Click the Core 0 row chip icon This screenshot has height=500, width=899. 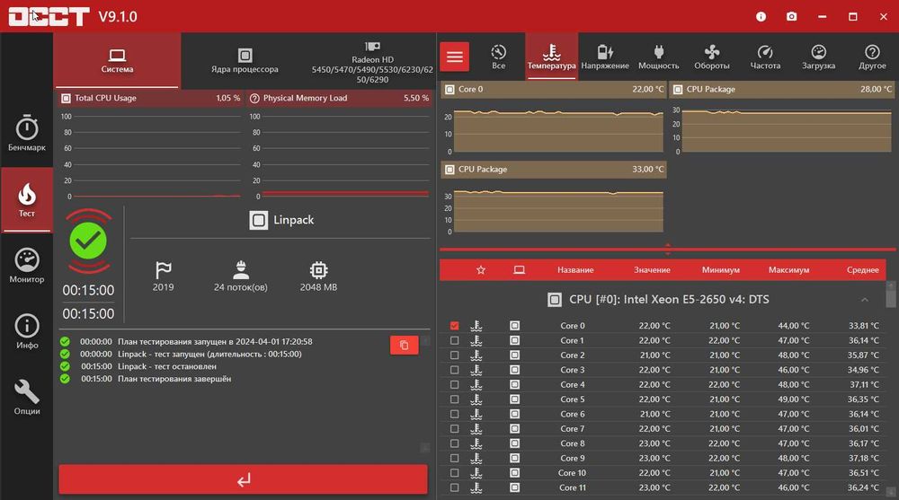[x=515, y=325]
